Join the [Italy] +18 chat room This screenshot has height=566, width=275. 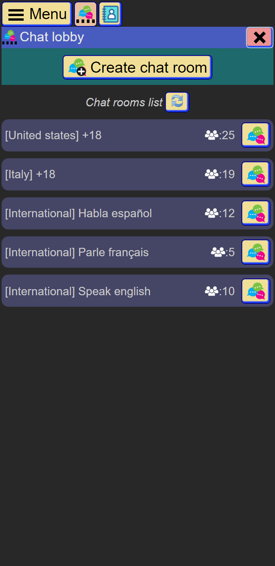point(256,174)
